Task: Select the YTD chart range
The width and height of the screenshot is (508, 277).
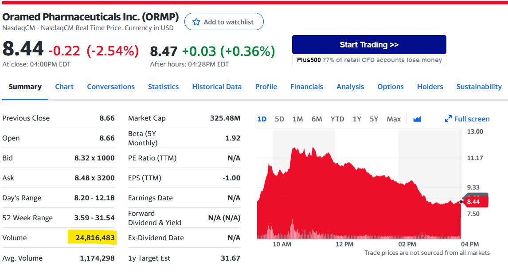Action: pos(337,119)
